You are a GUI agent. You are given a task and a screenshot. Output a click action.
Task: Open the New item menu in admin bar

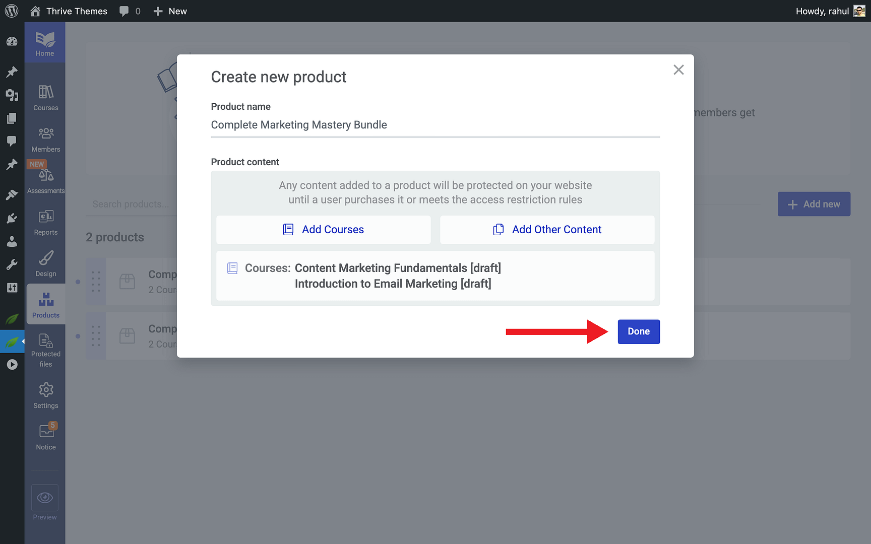[x=169, y=11]
